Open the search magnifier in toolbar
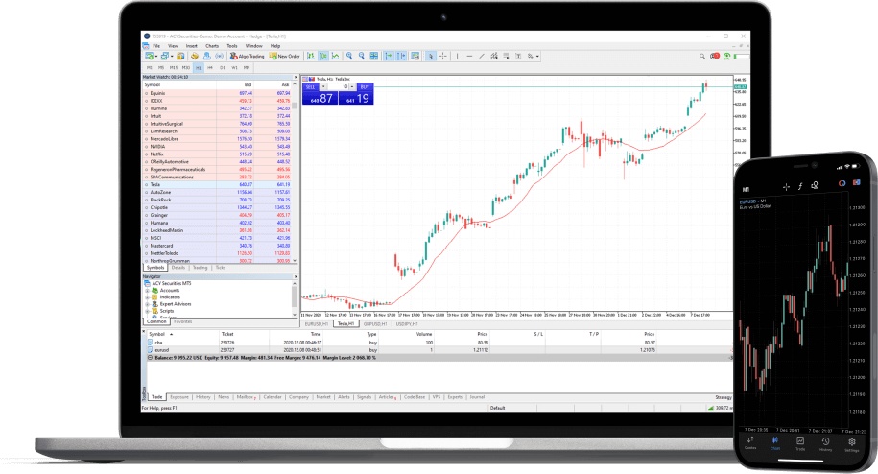878x474 pixels. (x=702, y=56)
